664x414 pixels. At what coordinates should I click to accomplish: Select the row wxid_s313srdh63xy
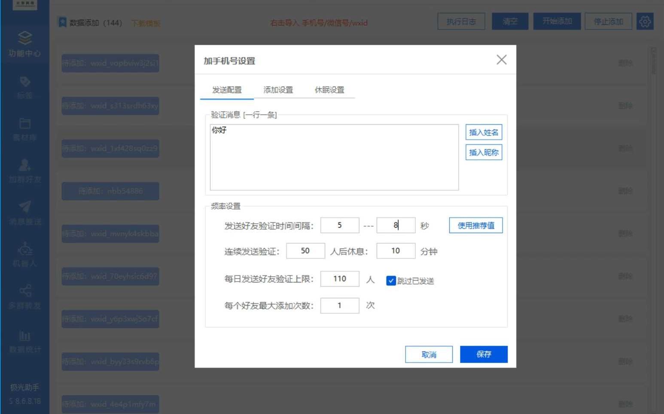pos(110,105)
